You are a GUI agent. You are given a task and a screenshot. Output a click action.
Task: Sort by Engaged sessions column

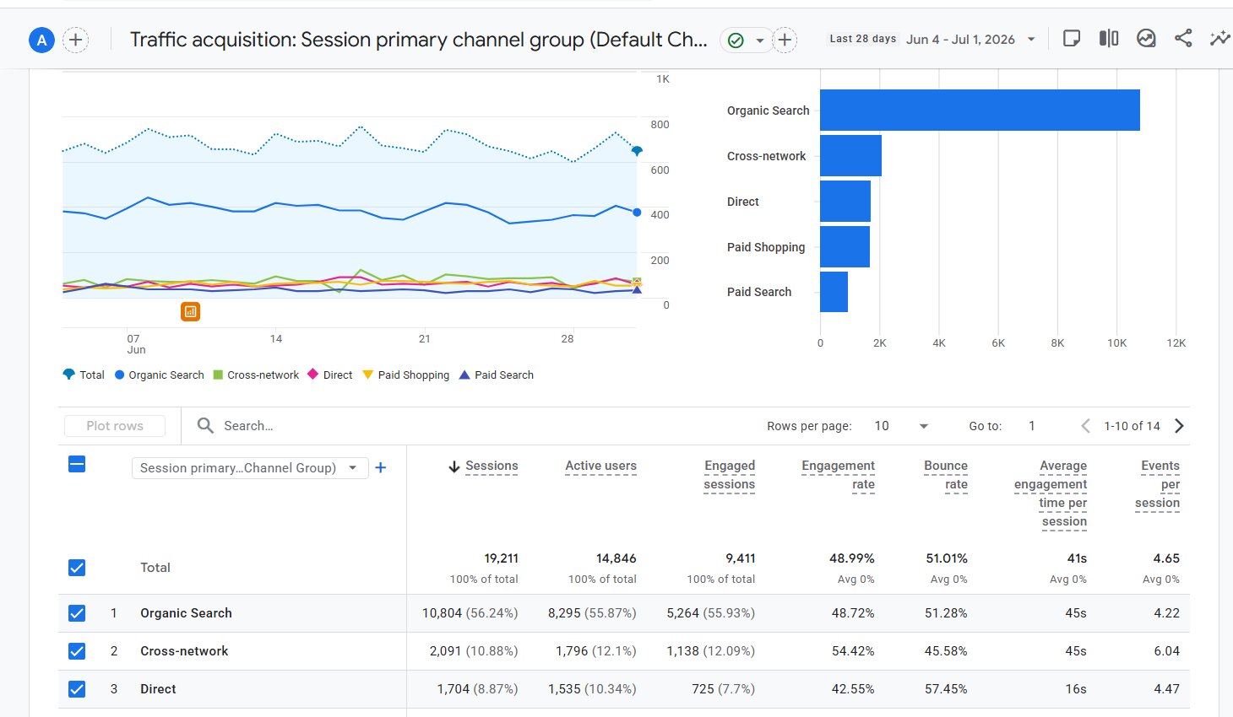730,475
